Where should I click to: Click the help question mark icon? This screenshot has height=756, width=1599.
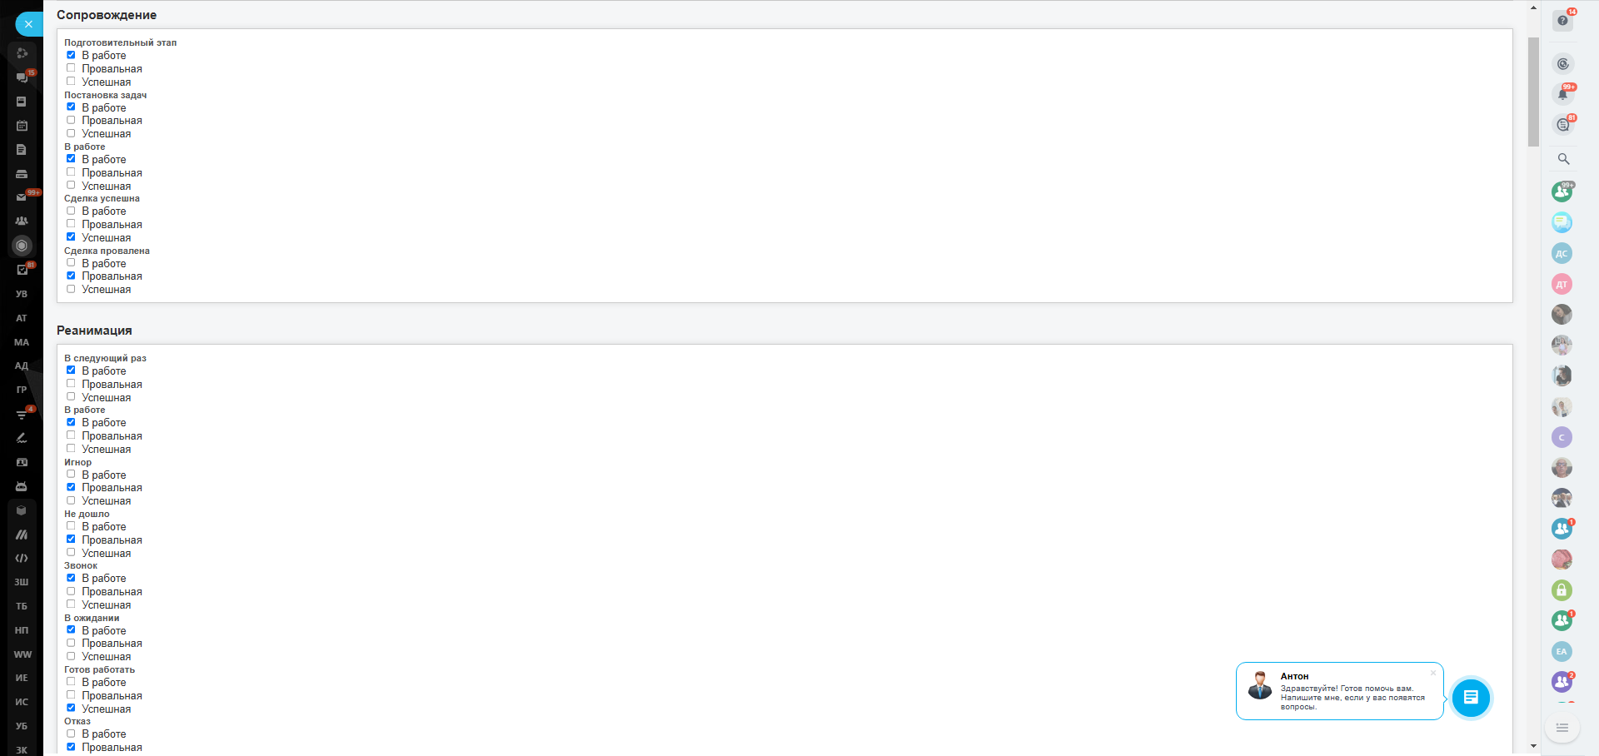click(1562, 21)
